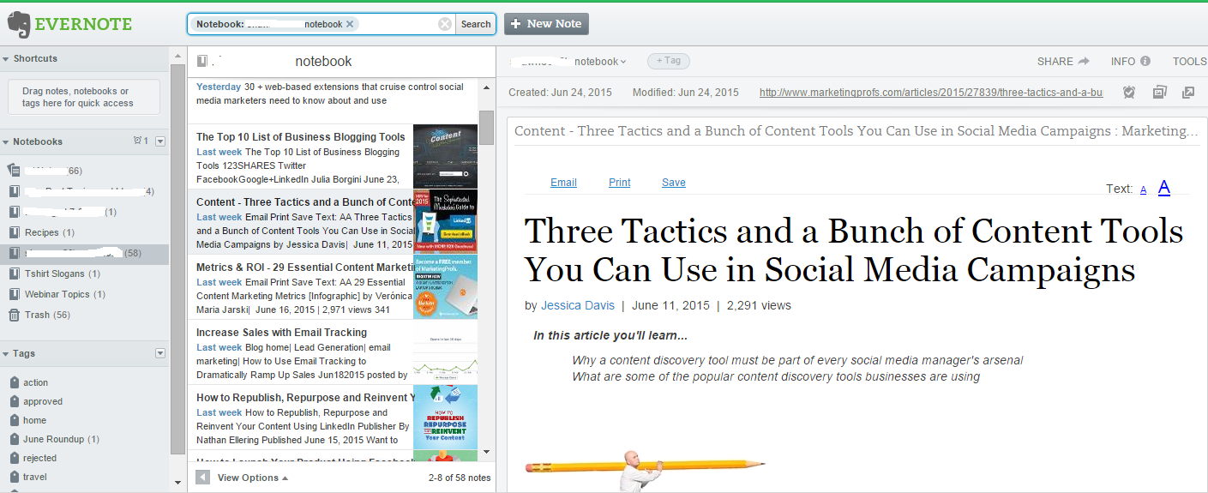
Task: Open the SHARE menu
Action: pos(1063,61)
